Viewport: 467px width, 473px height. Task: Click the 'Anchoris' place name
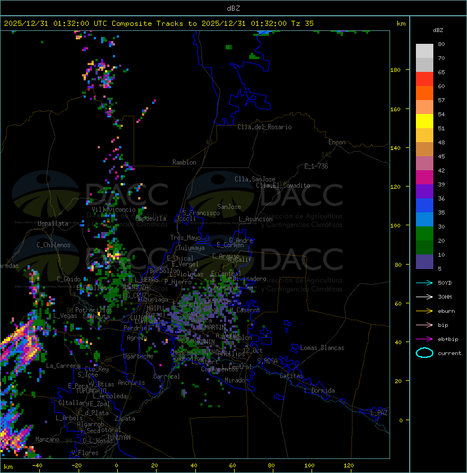point(131,383)
